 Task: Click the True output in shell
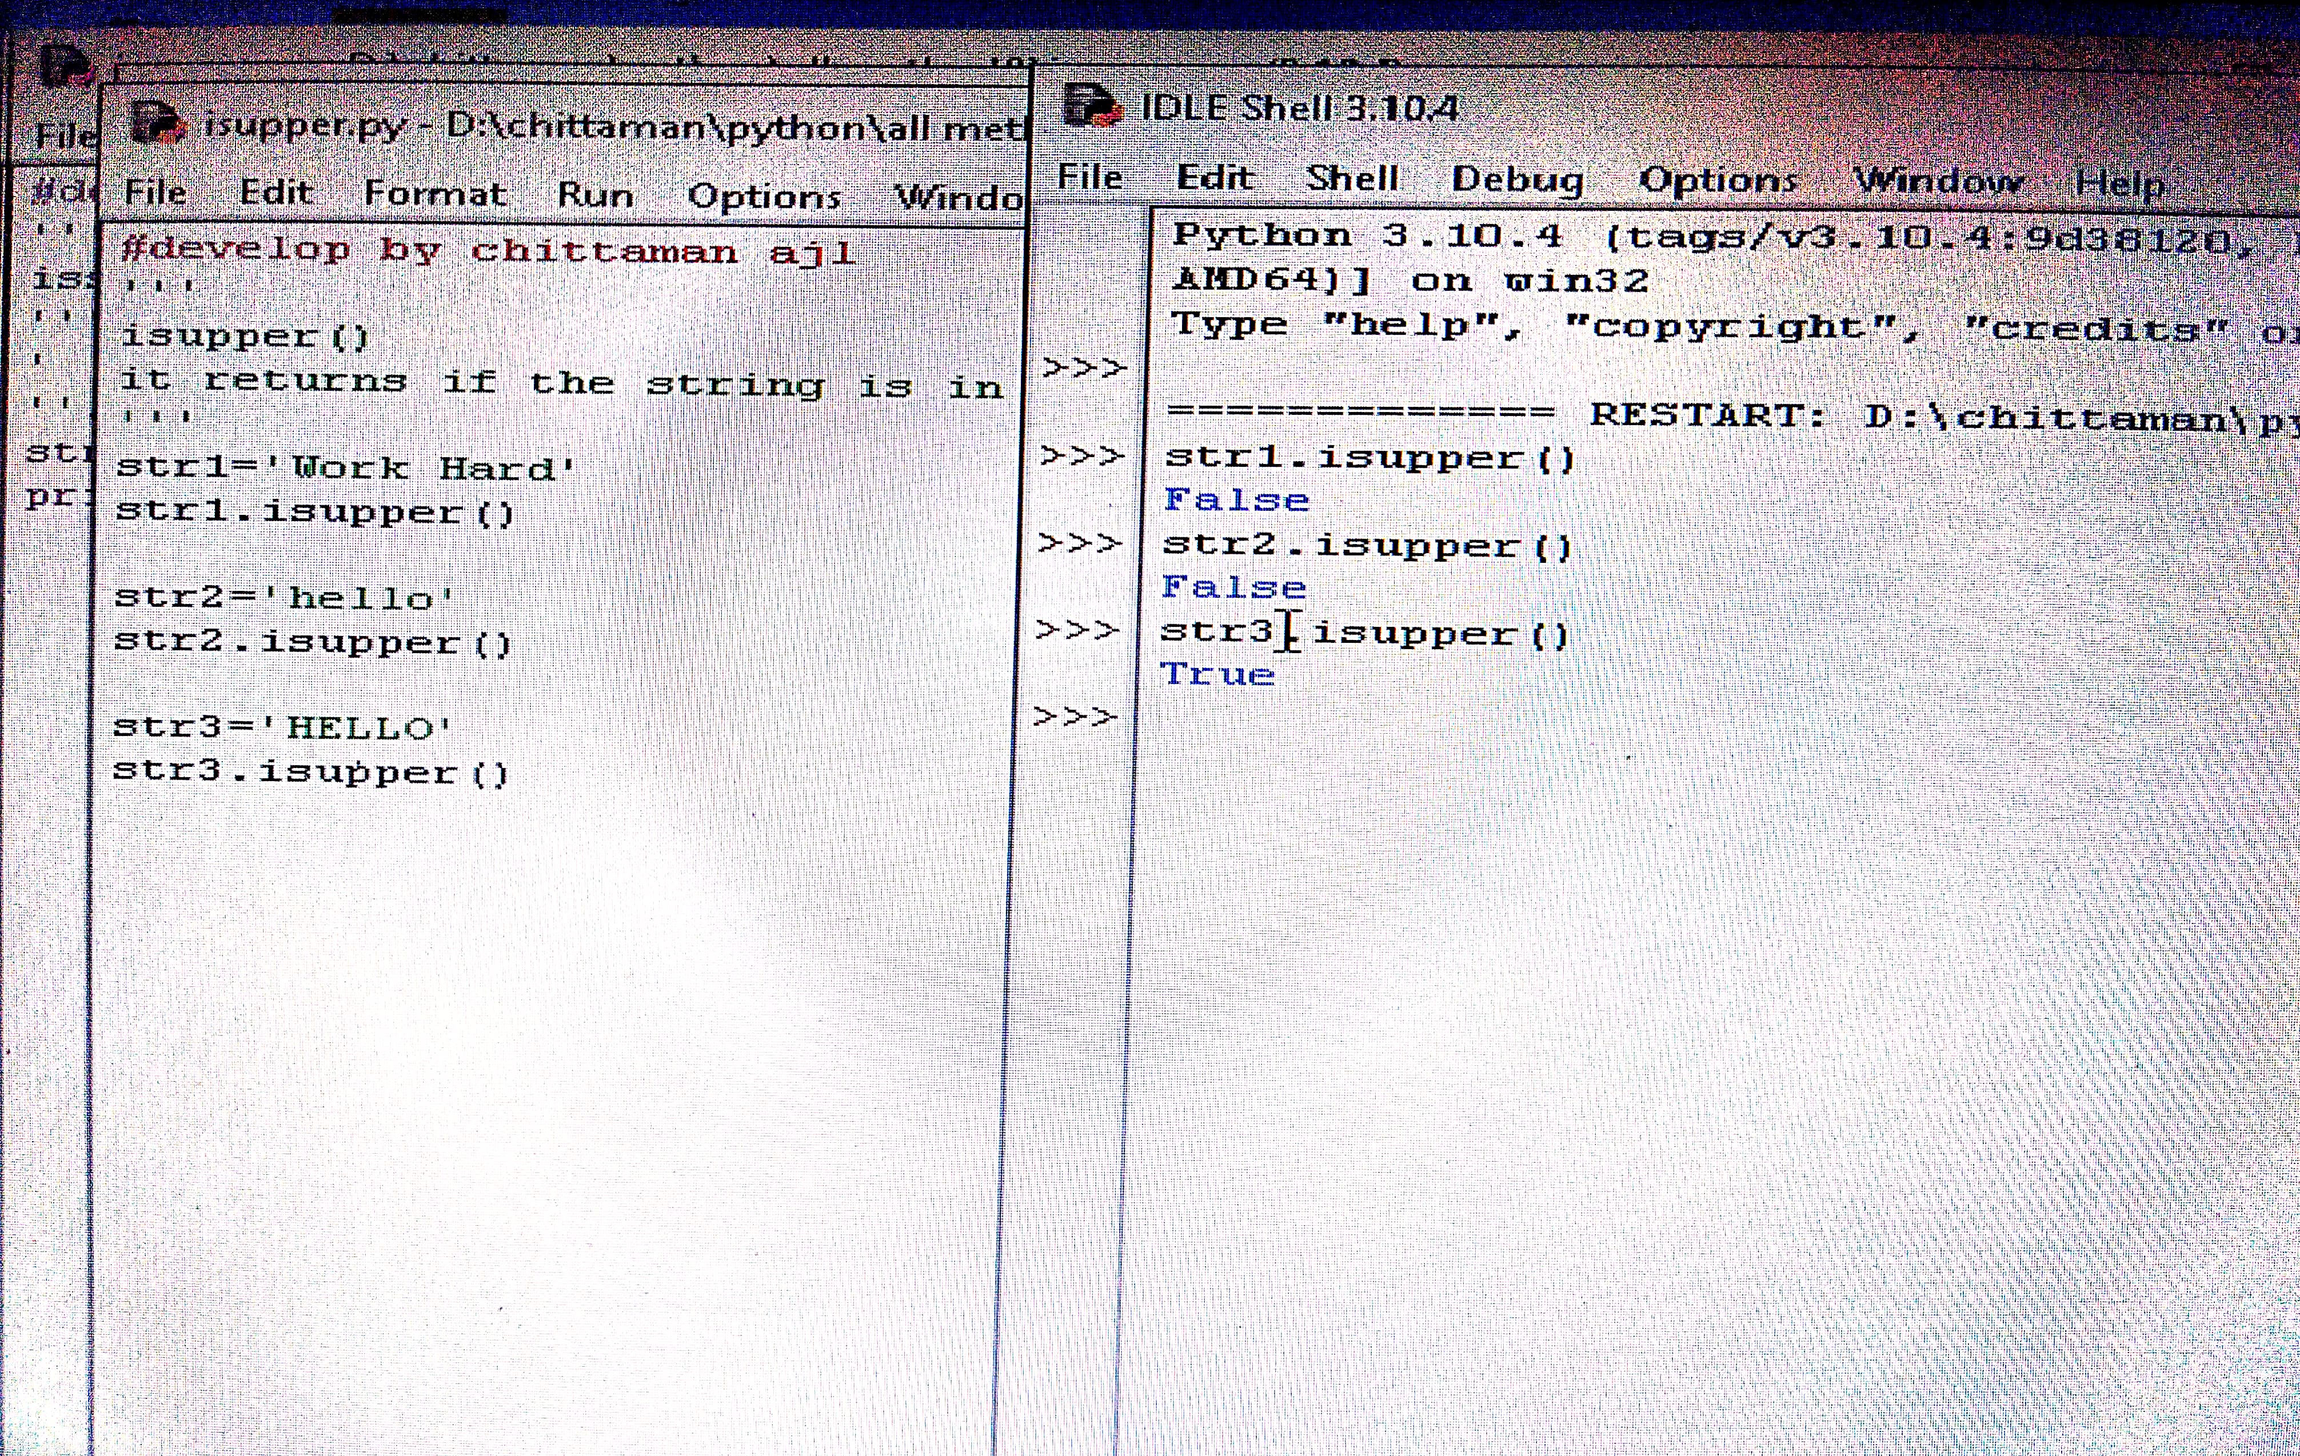coord(1218,674)
